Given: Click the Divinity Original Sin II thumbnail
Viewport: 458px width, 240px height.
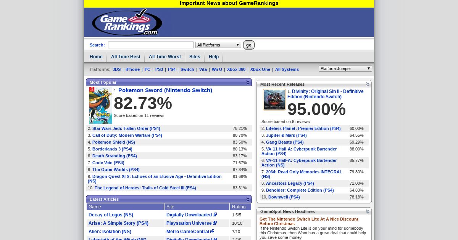Looking at the screenshot, I should (274, 100).
